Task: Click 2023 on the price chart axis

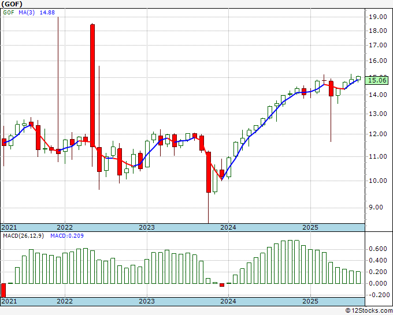Action: (x=147, y=227)
